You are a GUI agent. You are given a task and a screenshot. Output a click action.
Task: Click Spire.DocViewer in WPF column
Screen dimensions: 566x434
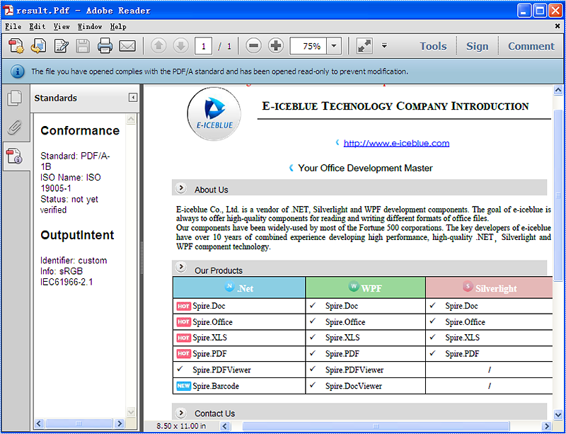353,386
